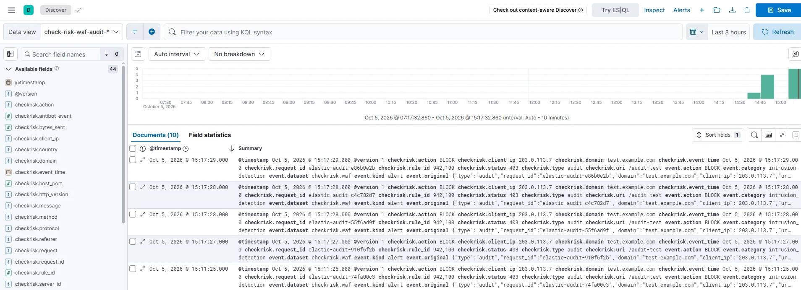Click the Try ES|QL button

click(x=615, y=10)
